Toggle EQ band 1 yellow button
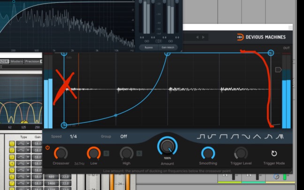The image size is (304, 190). 12,144
